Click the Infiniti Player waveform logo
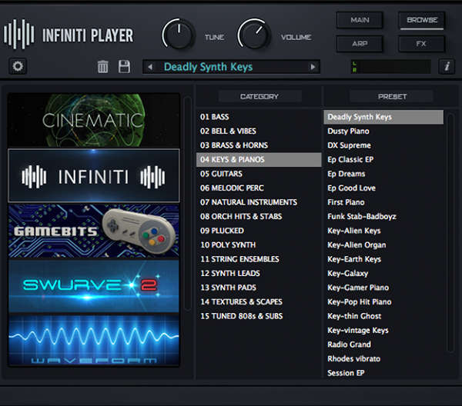462x406 pixels. click(18, 34)
